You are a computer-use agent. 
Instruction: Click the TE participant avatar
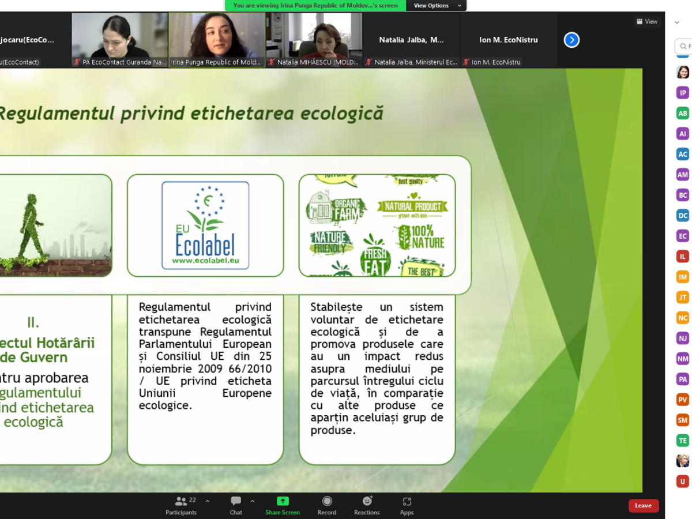click(683, 441)
